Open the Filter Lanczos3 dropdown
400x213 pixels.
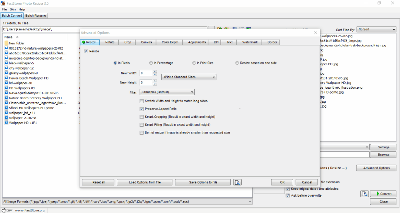(167, 92)
